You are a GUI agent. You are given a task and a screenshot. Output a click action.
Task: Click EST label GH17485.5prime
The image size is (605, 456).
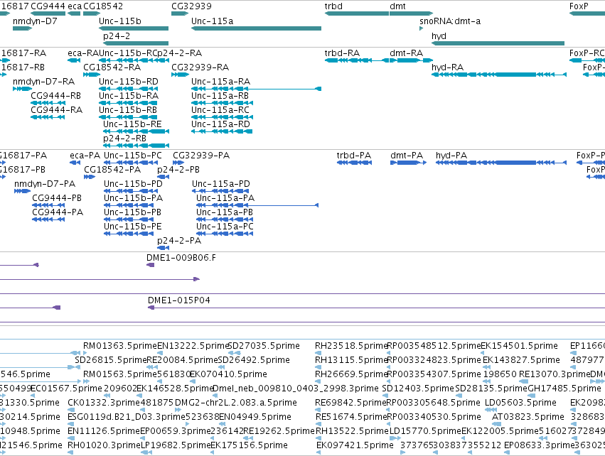(564, 389)
